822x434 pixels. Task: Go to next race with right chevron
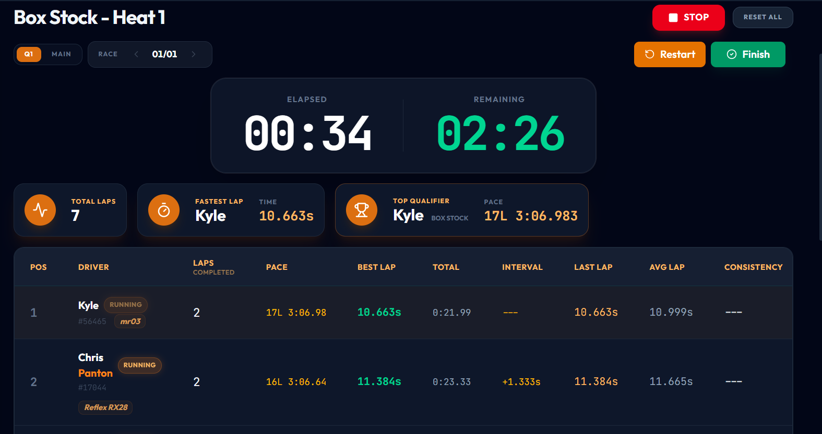[194, 54]
